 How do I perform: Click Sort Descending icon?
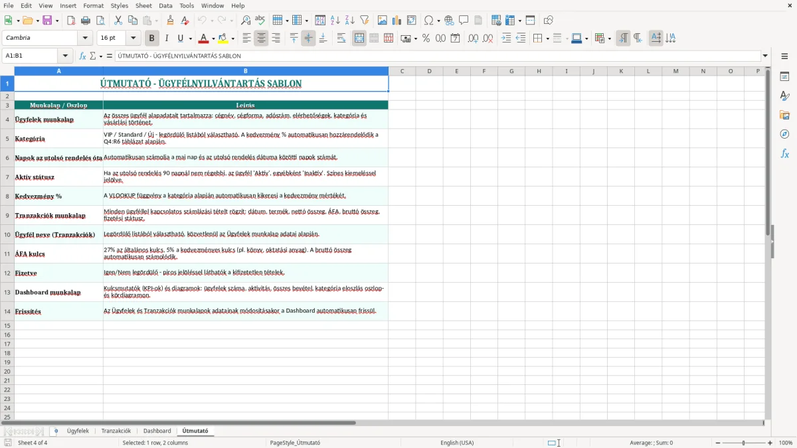(x=350, y=21)
